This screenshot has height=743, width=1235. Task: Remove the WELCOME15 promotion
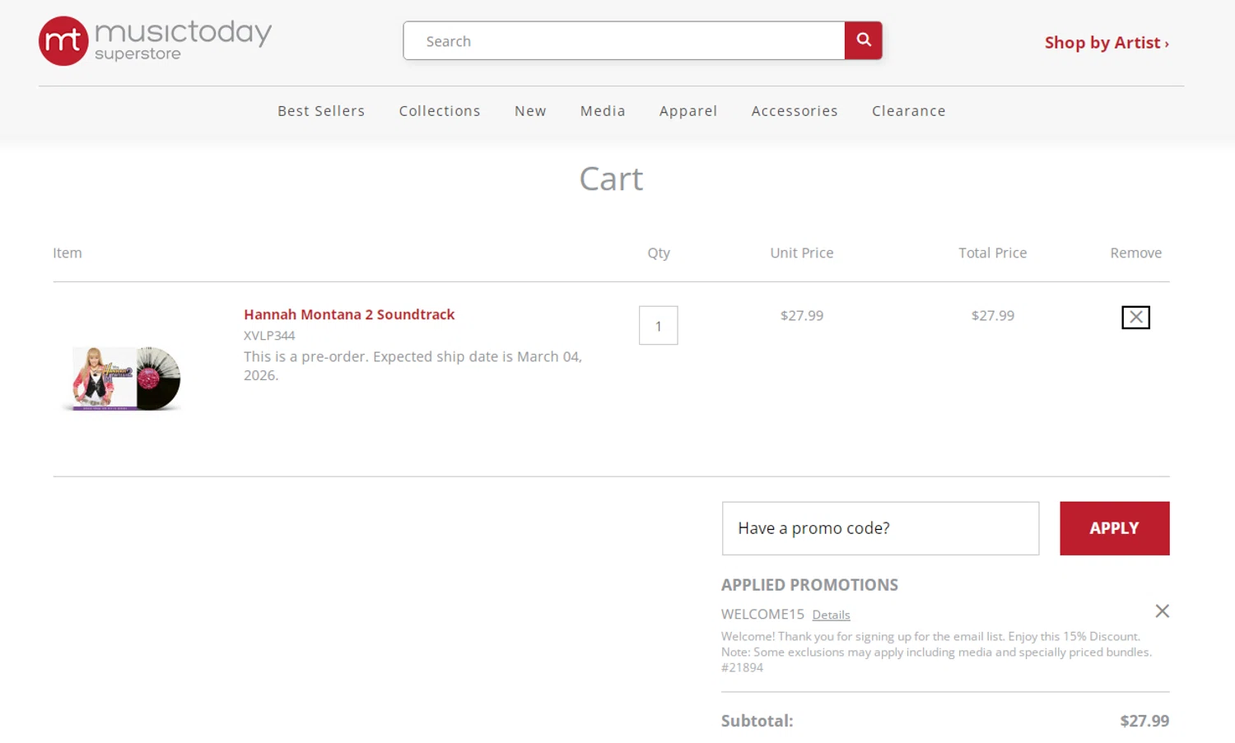tap(1162, 611)
